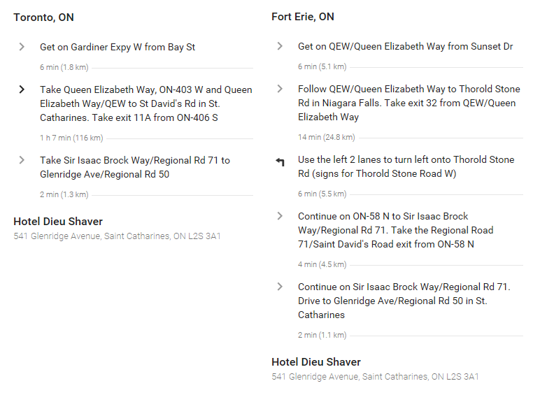Expand the Get on Gardiner Expy W step
The height and width of the screenshot is (402, 533).
[22, 47]
